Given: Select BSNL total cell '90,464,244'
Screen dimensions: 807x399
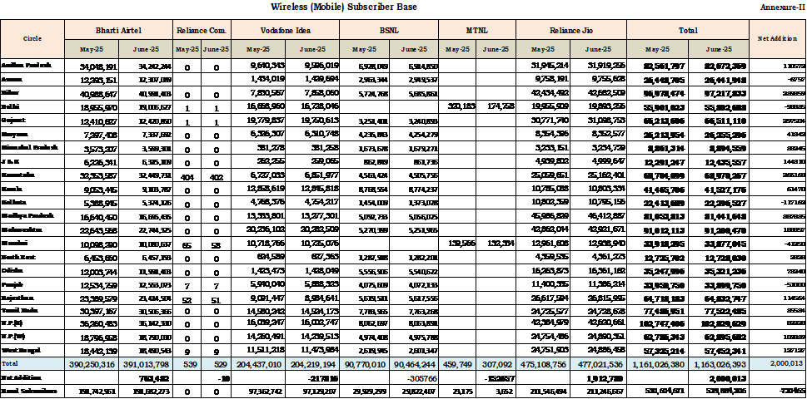Looking at the screenshot, I should (414, 363).
